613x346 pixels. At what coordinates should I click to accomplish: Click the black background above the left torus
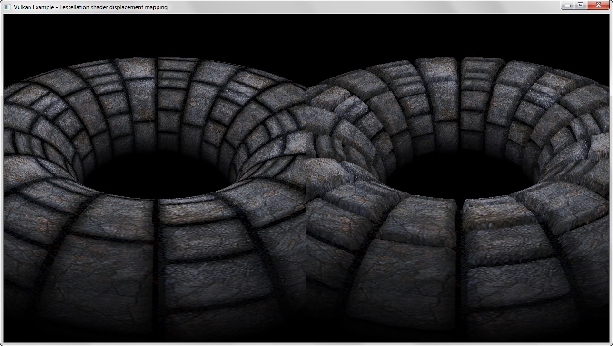152,33
